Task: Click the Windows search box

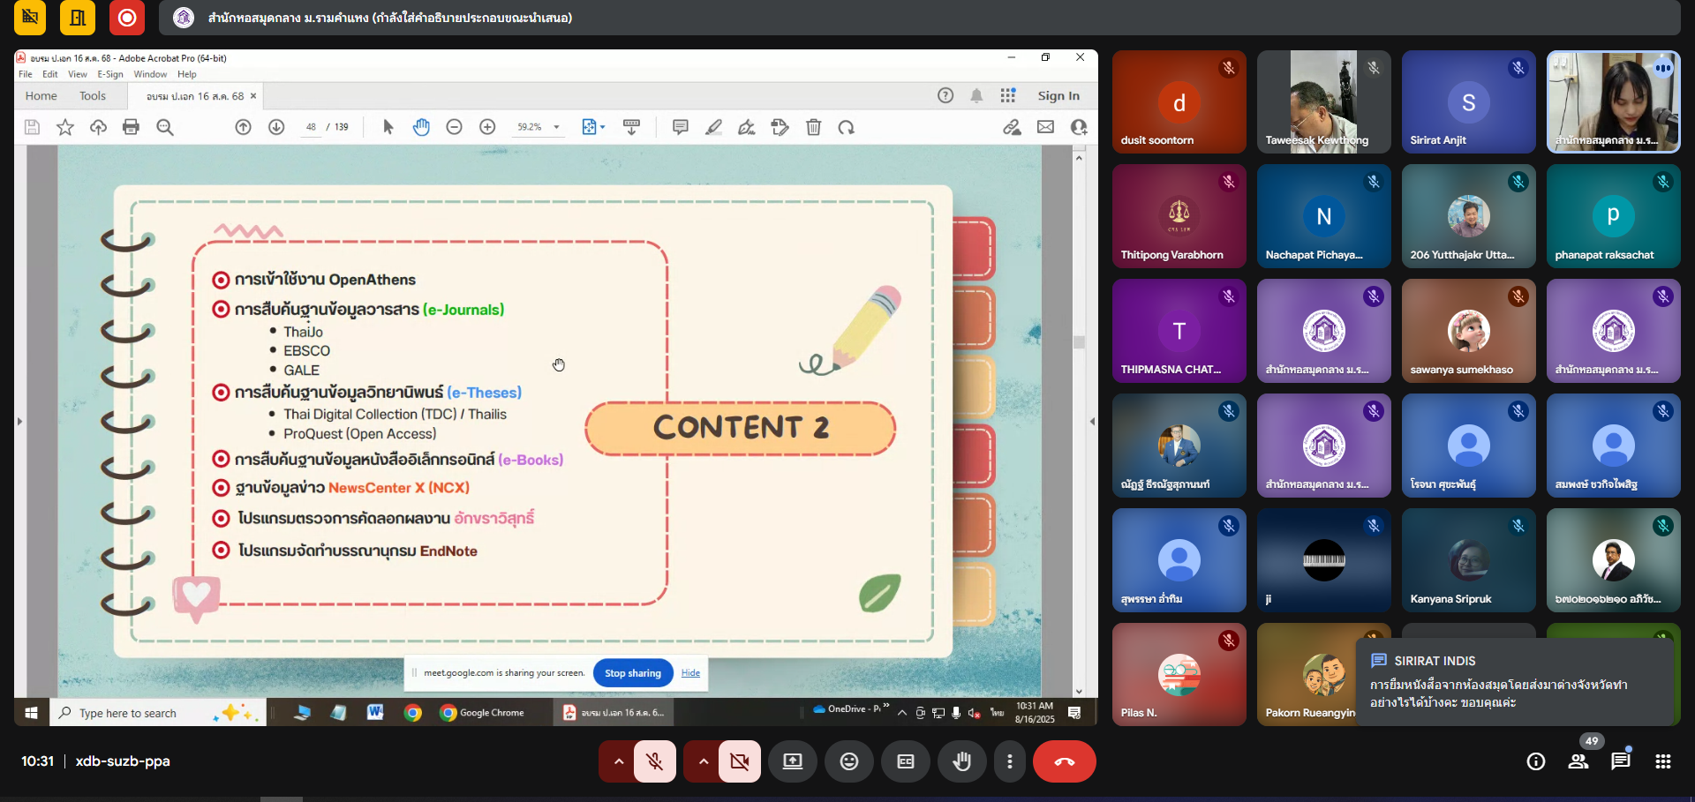Action: click(157, 713)
